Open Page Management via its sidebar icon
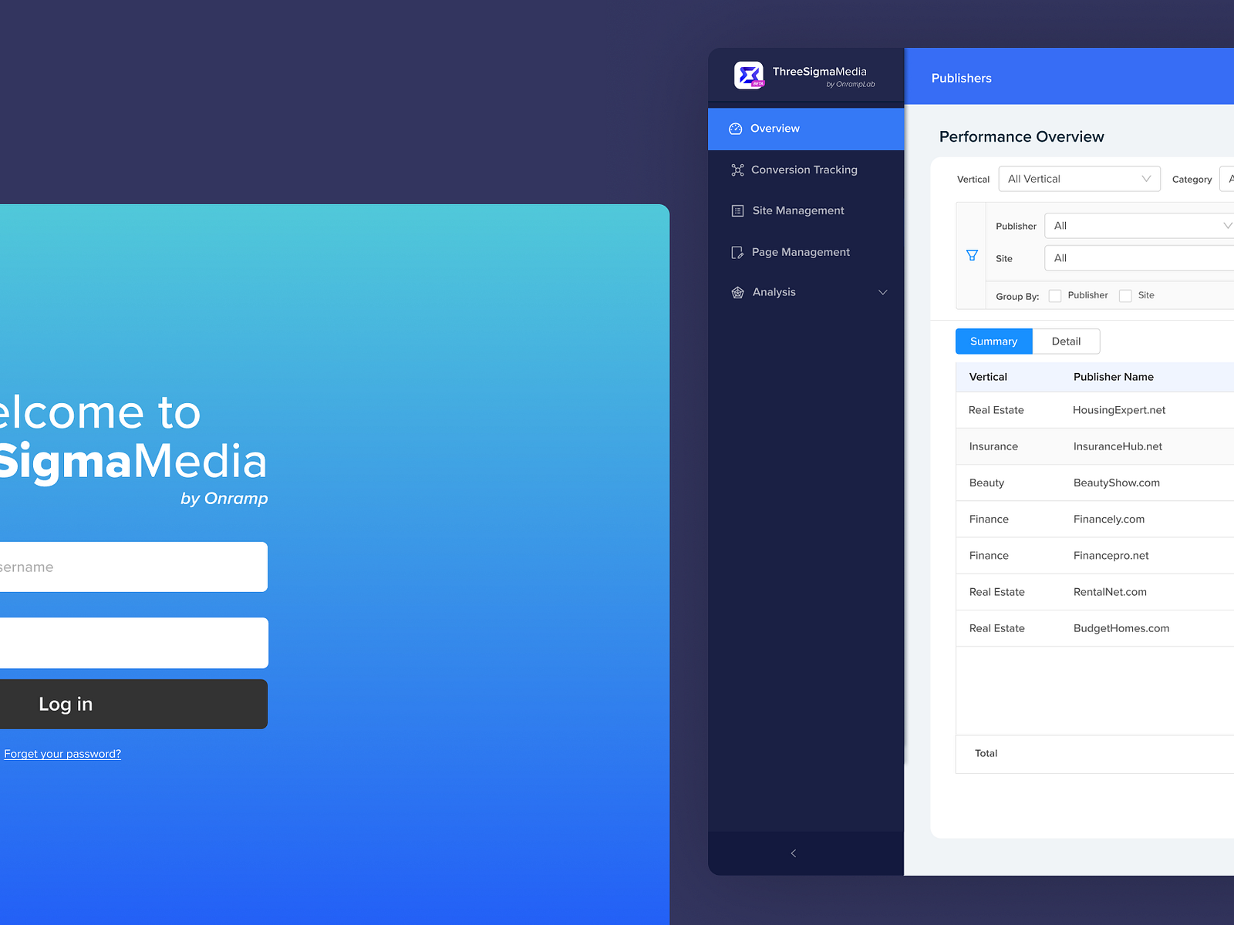 point(737,252)
